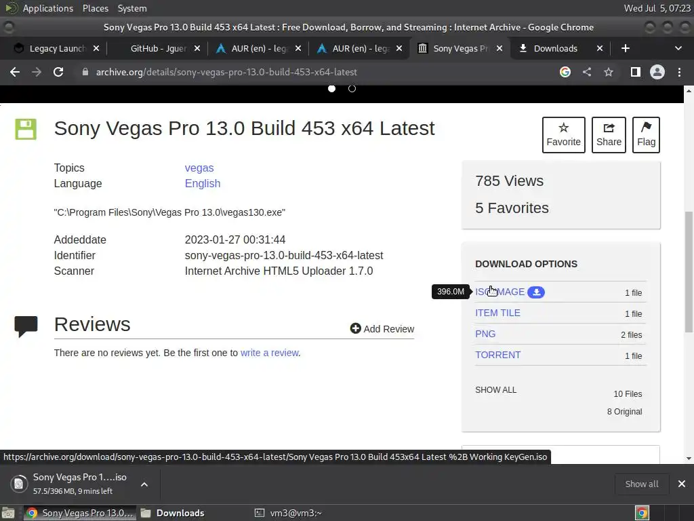The image size is (694, 521).
Task: Open the Chrome profile avatar
Action: [x=657, y=72]
